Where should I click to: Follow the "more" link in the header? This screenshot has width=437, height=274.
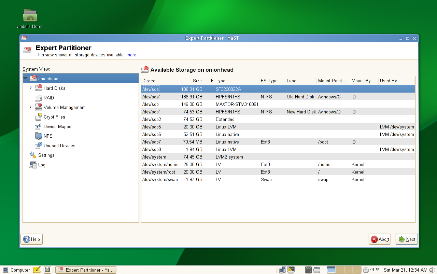pos(131,55)
